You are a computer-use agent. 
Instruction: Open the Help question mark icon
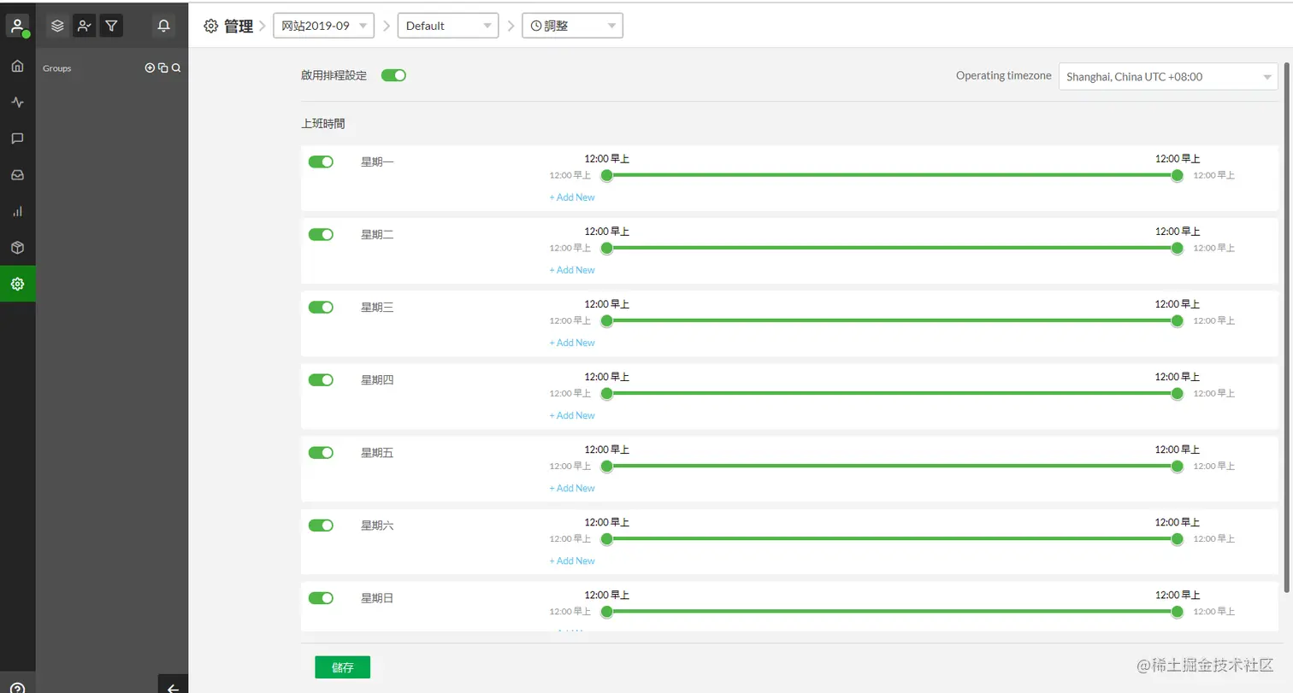(17, 687)
